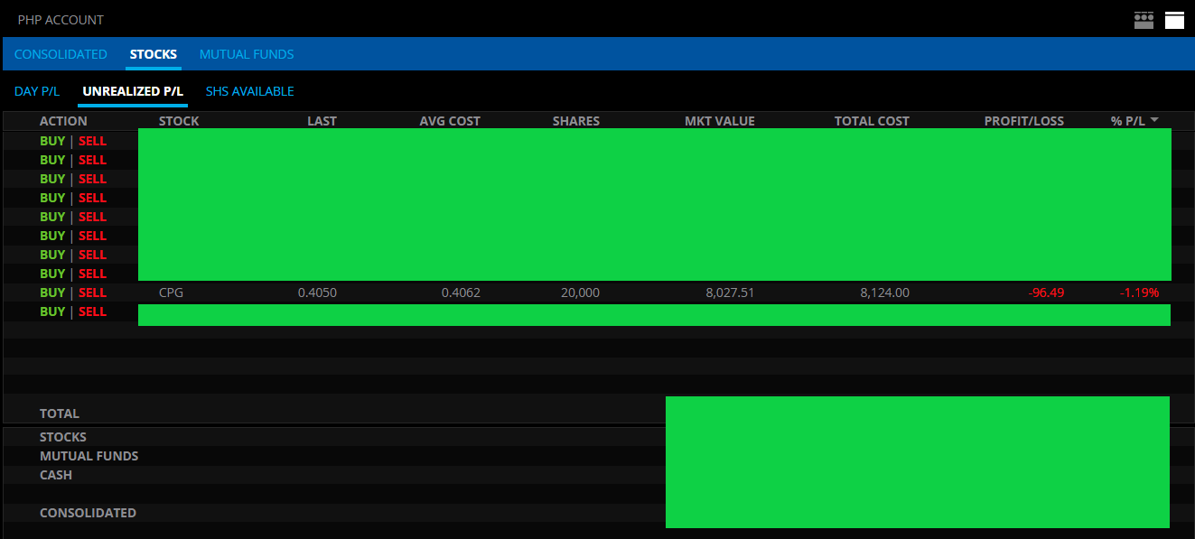Click the -1.19% percentage value
Image resolution: width=1195 pixels, height=539 pixels.
[x=1139, y=293]
